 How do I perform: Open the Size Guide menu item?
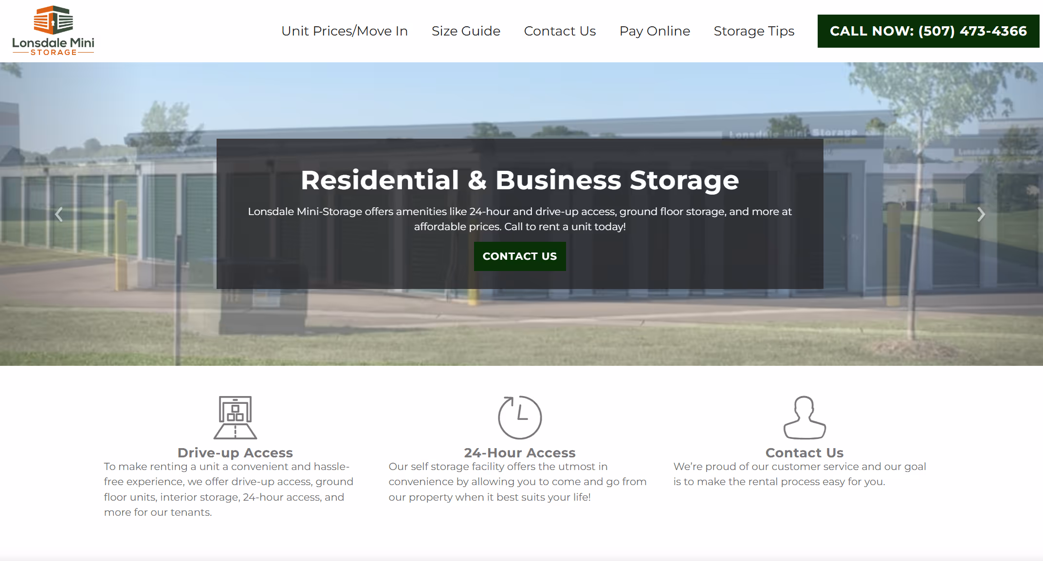pos(466,31)
